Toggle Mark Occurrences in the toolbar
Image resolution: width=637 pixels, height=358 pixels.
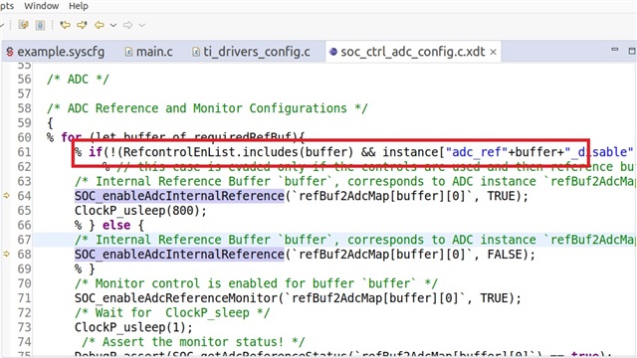[x=23, y=25]
